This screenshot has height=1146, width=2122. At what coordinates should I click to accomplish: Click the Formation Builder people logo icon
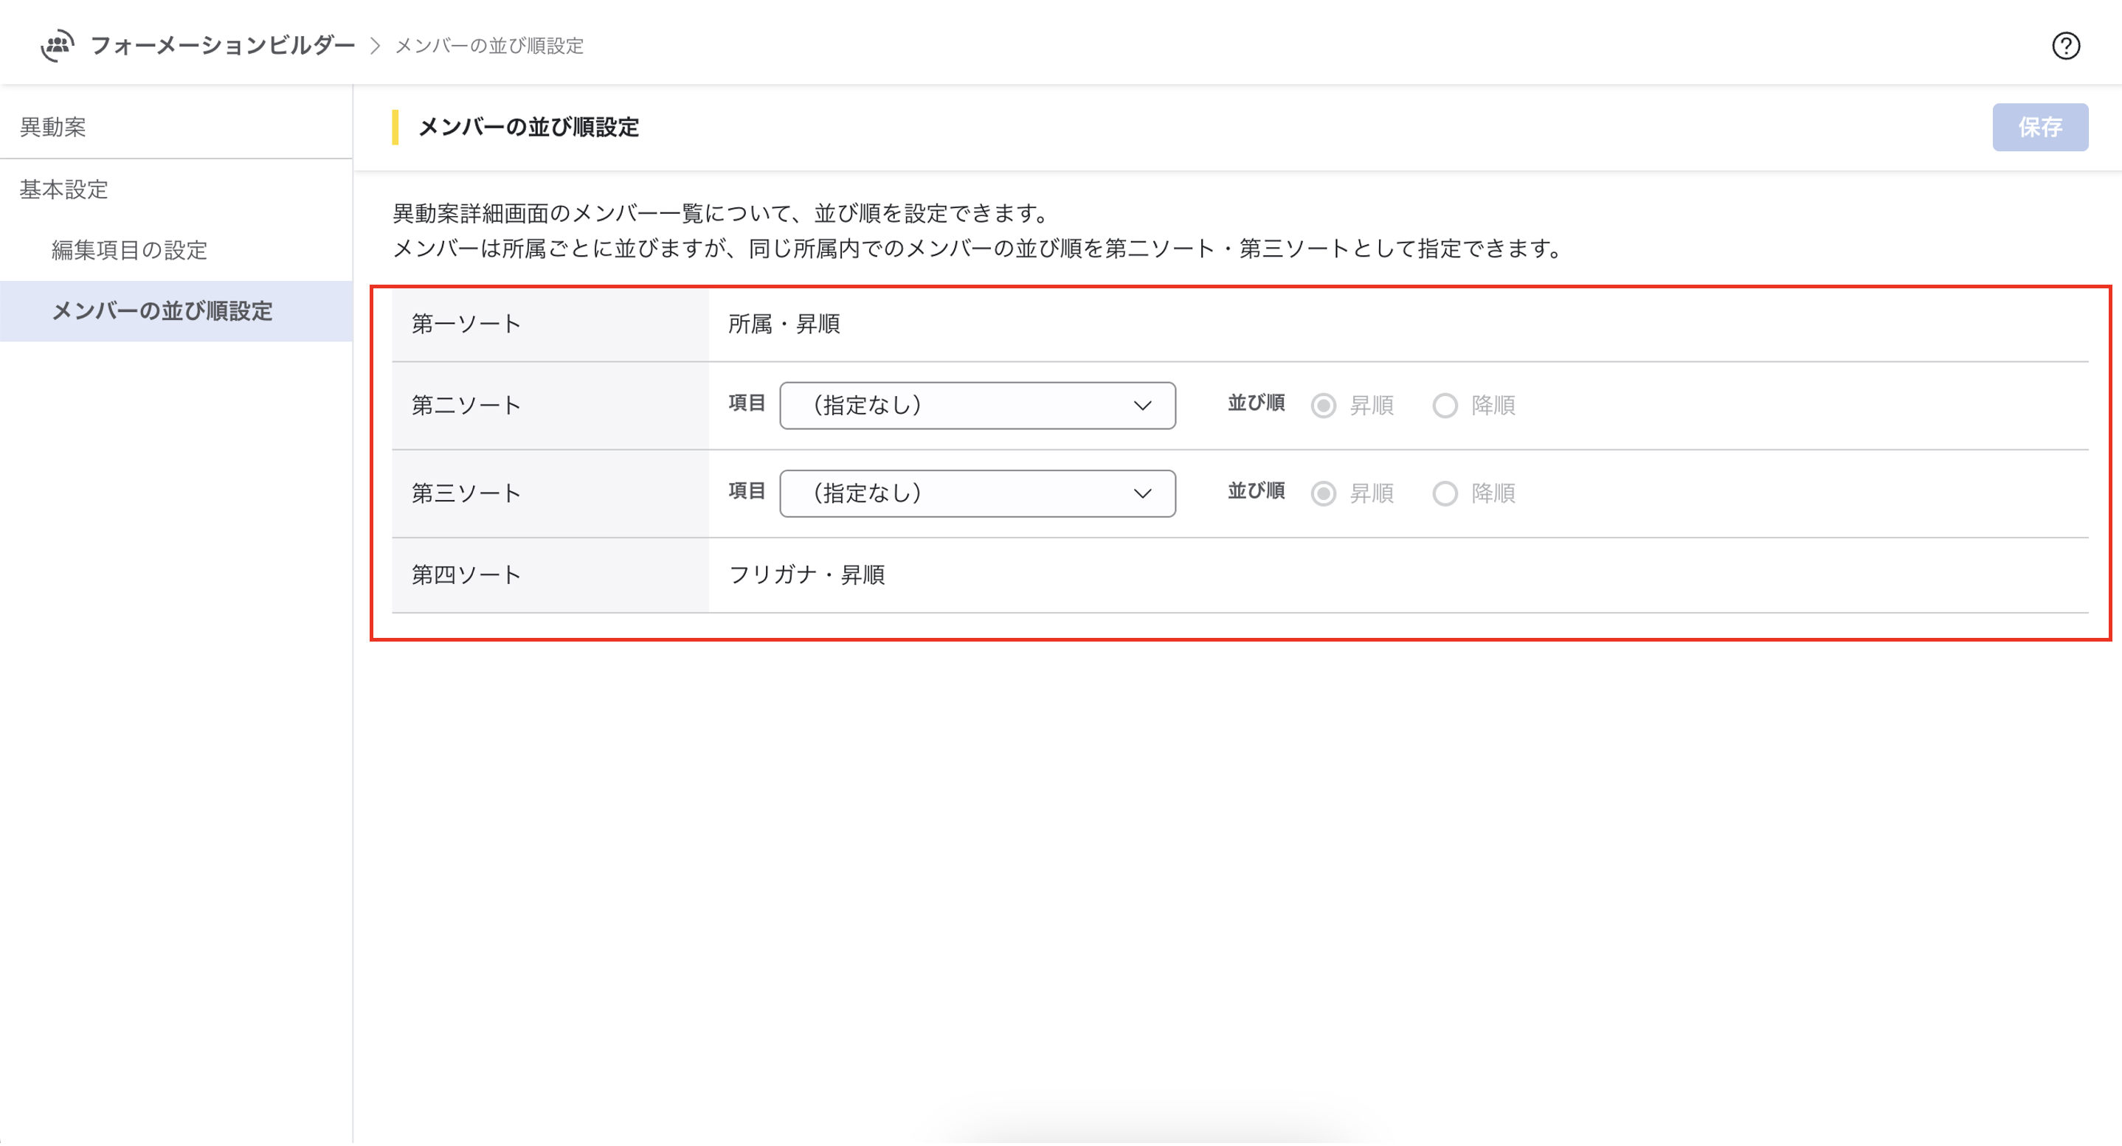58,45
